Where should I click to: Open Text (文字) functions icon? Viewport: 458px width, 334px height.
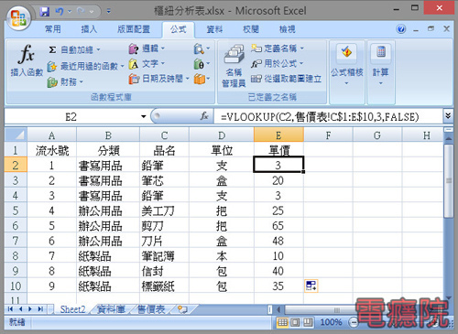(x=134, y=64)
